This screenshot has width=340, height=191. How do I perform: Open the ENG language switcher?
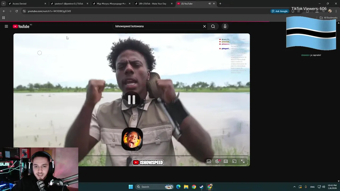pos(312,187)
